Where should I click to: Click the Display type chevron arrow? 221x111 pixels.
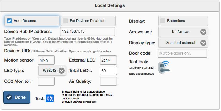[203, 43]
